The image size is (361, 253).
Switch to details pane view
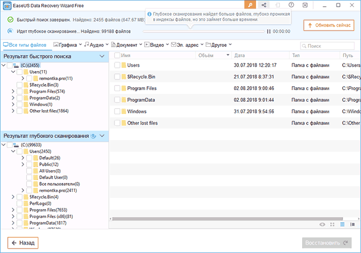tap(352, 225)
